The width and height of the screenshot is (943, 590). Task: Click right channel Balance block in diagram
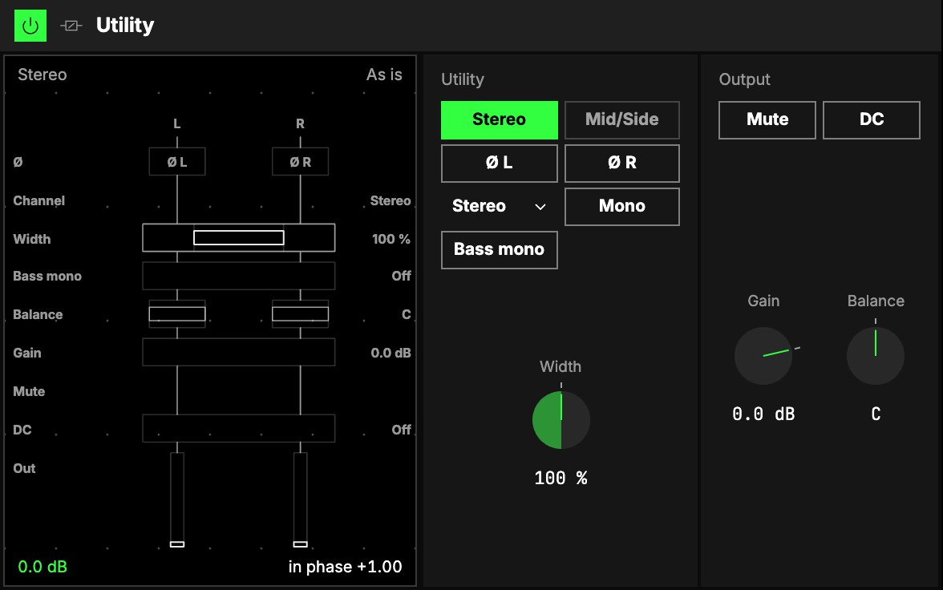pos(300,314)
